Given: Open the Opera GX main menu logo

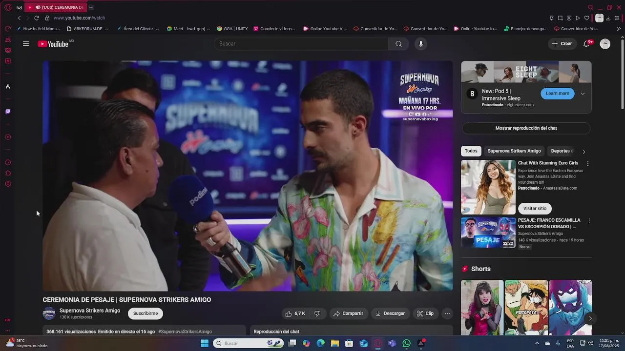Looking at the screenshot, I should coord(8,7).
